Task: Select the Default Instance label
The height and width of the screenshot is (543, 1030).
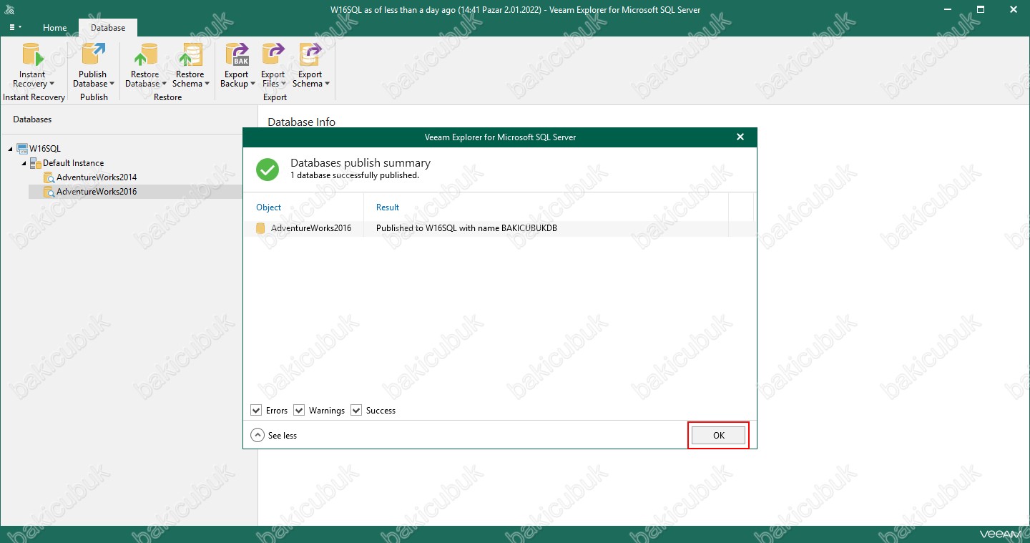Action: tap(74, 163)
